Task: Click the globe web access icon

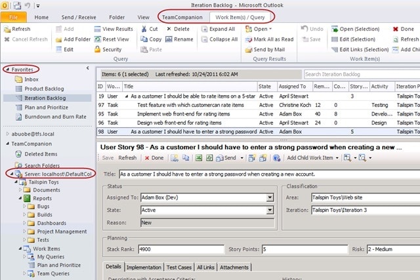Action: [276, 158]
